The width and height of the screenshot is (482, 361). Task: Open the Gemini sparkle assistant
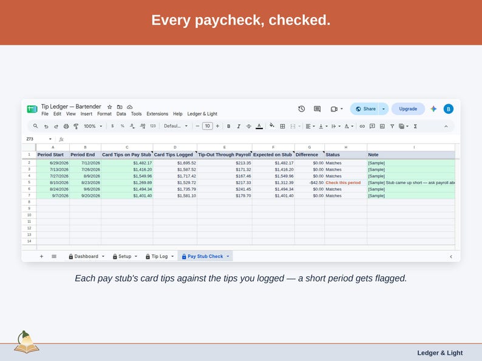(x=433, y=109)
